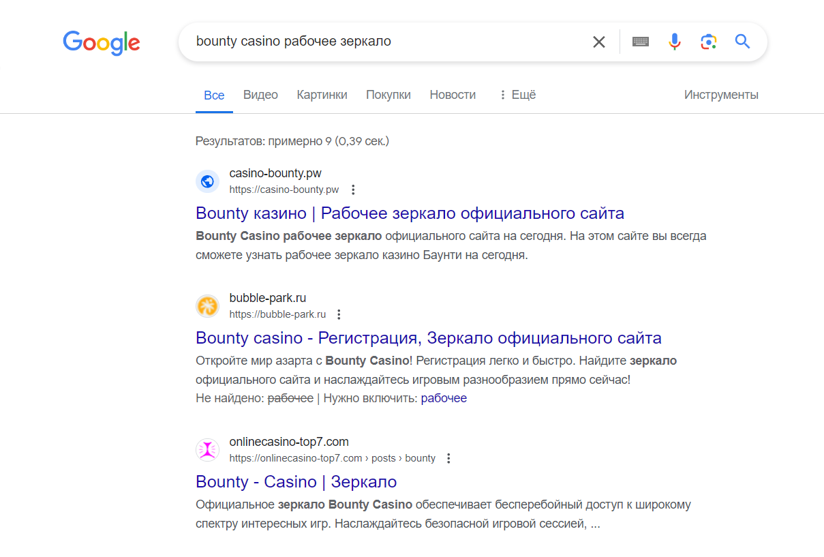Click the strikethrough рабочее not-found word
824x557 pixels.
[x=290, y=398]
